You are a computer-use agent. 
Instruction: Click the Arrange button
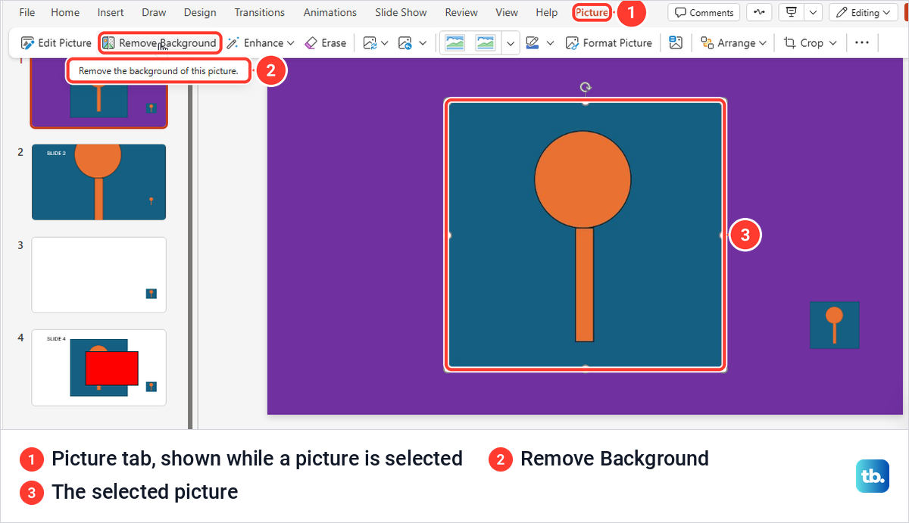(733, 43)
